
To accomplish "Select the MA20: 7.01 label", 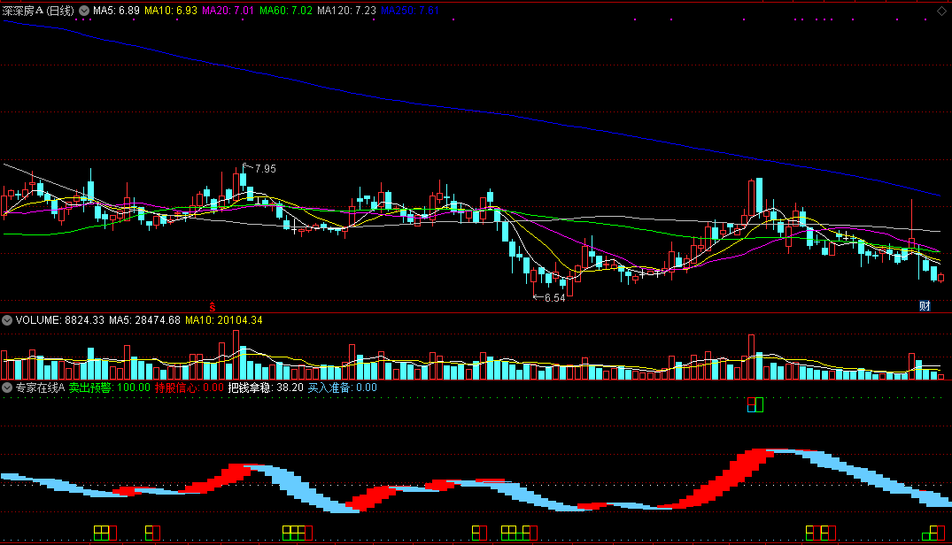I will click(x=228, y=11).
